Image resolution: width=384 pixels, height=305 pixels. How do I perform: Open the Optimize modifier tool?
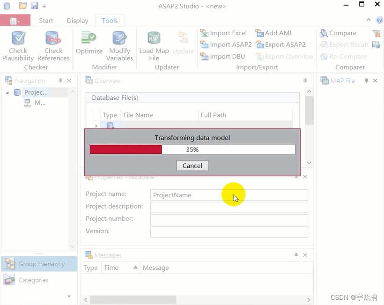89,43
